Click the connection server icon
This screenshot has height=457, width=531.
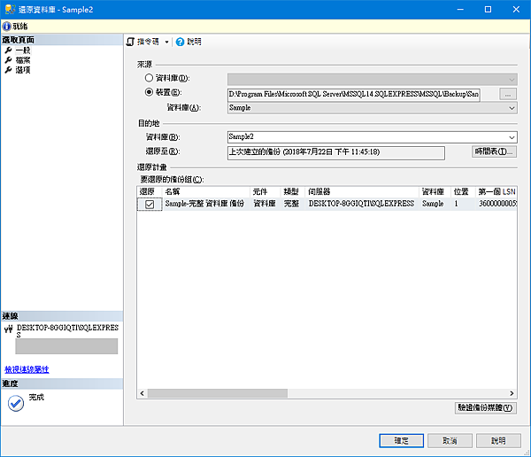pos(9,329)
